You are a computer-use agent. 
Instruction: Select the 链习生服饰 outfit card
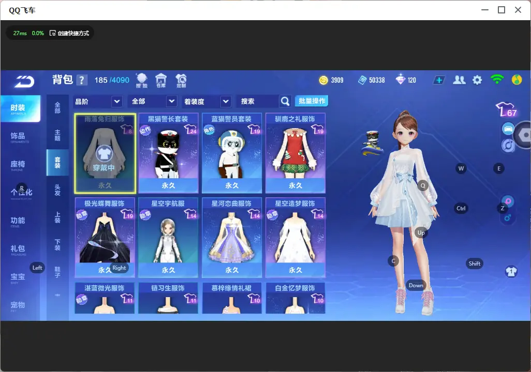[168, 298]
